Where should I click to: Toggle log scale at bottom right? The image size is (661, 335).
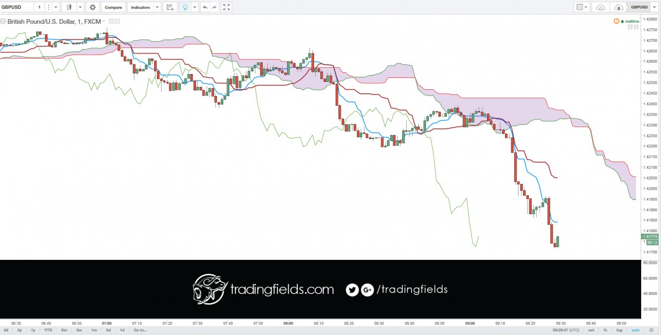tap(619, 330)
